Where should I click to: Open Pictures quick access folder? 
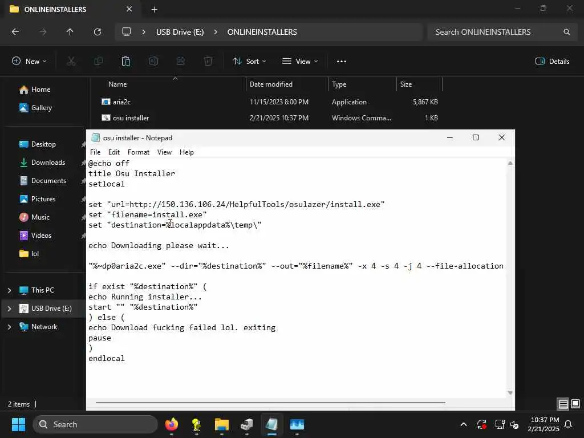tap(43, 199)
